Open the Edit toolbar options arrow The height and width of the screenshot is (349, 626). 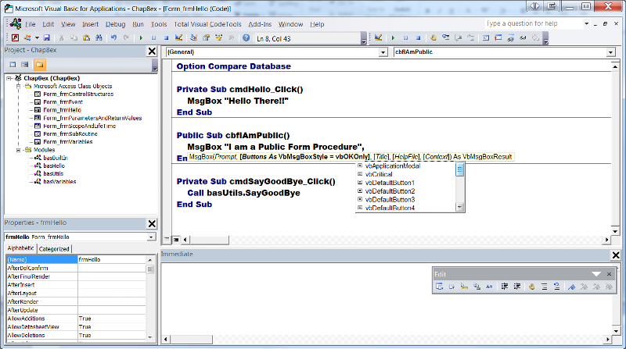pyautogui.click(x=596, y=274)
